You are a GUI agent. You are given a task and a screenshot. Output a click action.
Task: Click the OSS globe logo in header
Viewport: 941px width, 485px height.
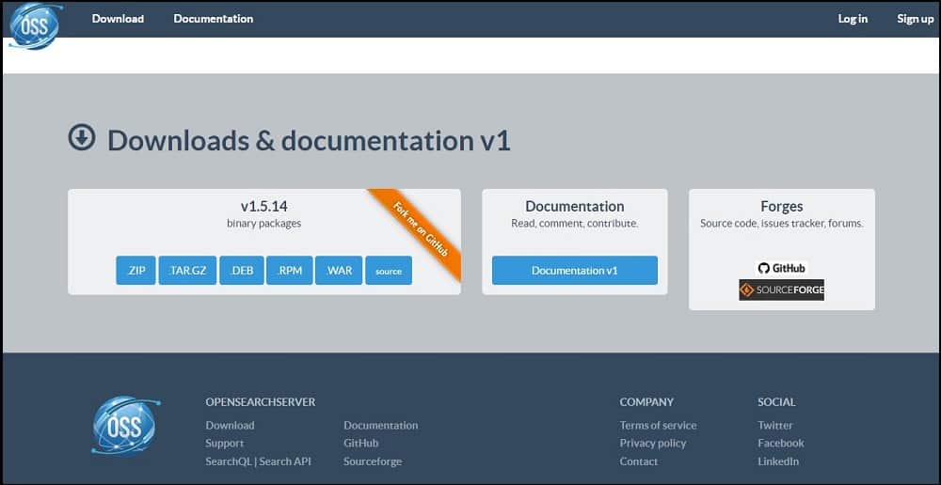click(x=35, y=25)
